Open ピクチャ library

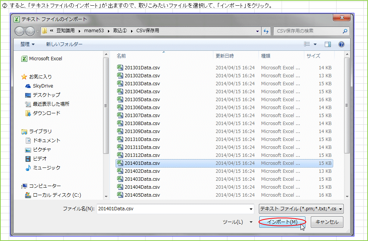coord(38,150)
